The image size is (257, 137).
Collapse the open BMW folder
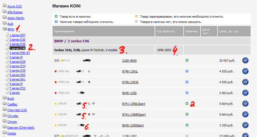coord(4,29)
